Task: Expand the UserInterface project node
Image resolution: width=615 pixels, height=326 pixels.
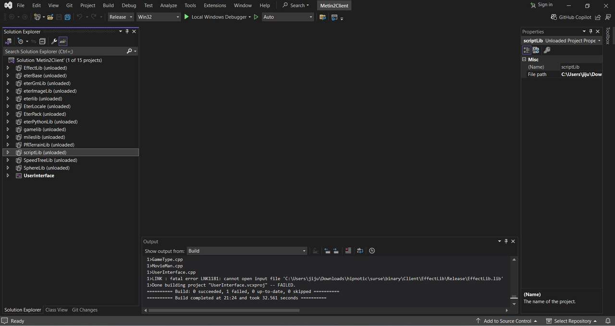Action: coord(8,176)
